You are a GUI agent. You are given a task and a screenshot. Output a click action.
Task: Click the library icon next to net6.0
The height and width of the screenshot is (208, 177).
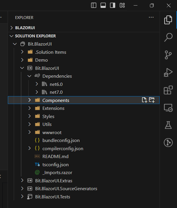coord(45,84)
